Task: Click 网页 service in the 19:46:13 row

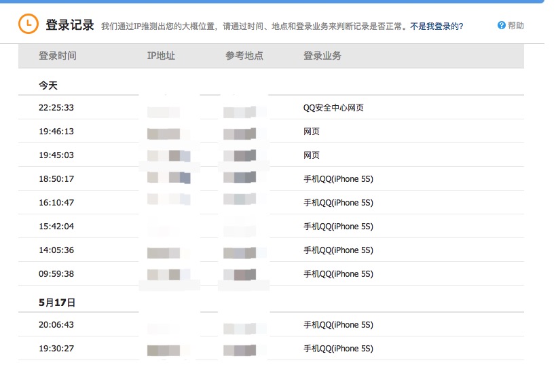Action: point(312,132)
